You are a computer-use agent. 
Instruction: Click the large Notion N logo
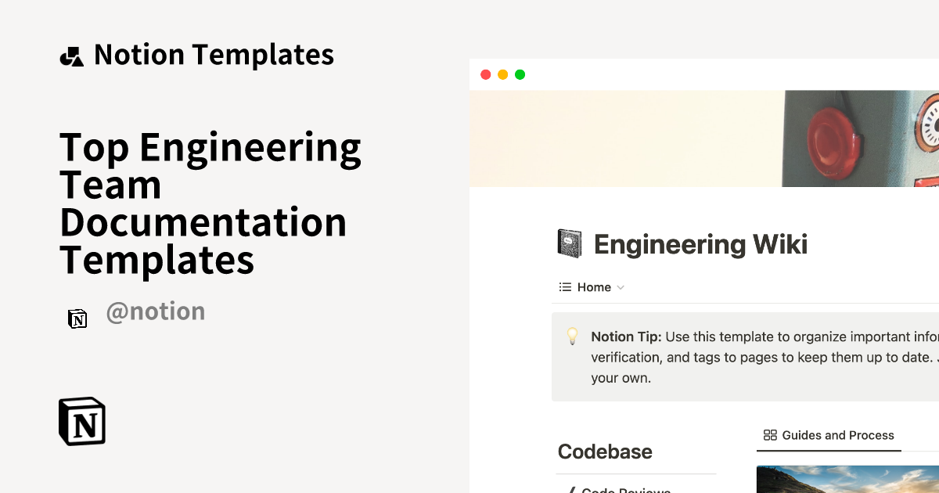click(x=81, y=421)
